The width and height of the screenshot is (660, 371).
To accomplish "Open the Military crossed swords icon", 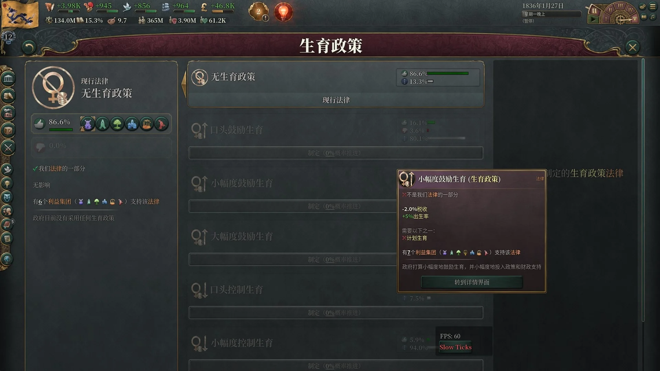I will [x=8, y=148].
